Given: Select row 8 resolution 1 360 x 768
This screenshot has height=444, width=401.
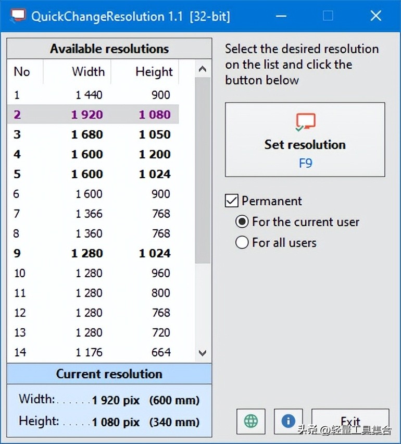Looking at the screenshot, I should pos(93,233).
